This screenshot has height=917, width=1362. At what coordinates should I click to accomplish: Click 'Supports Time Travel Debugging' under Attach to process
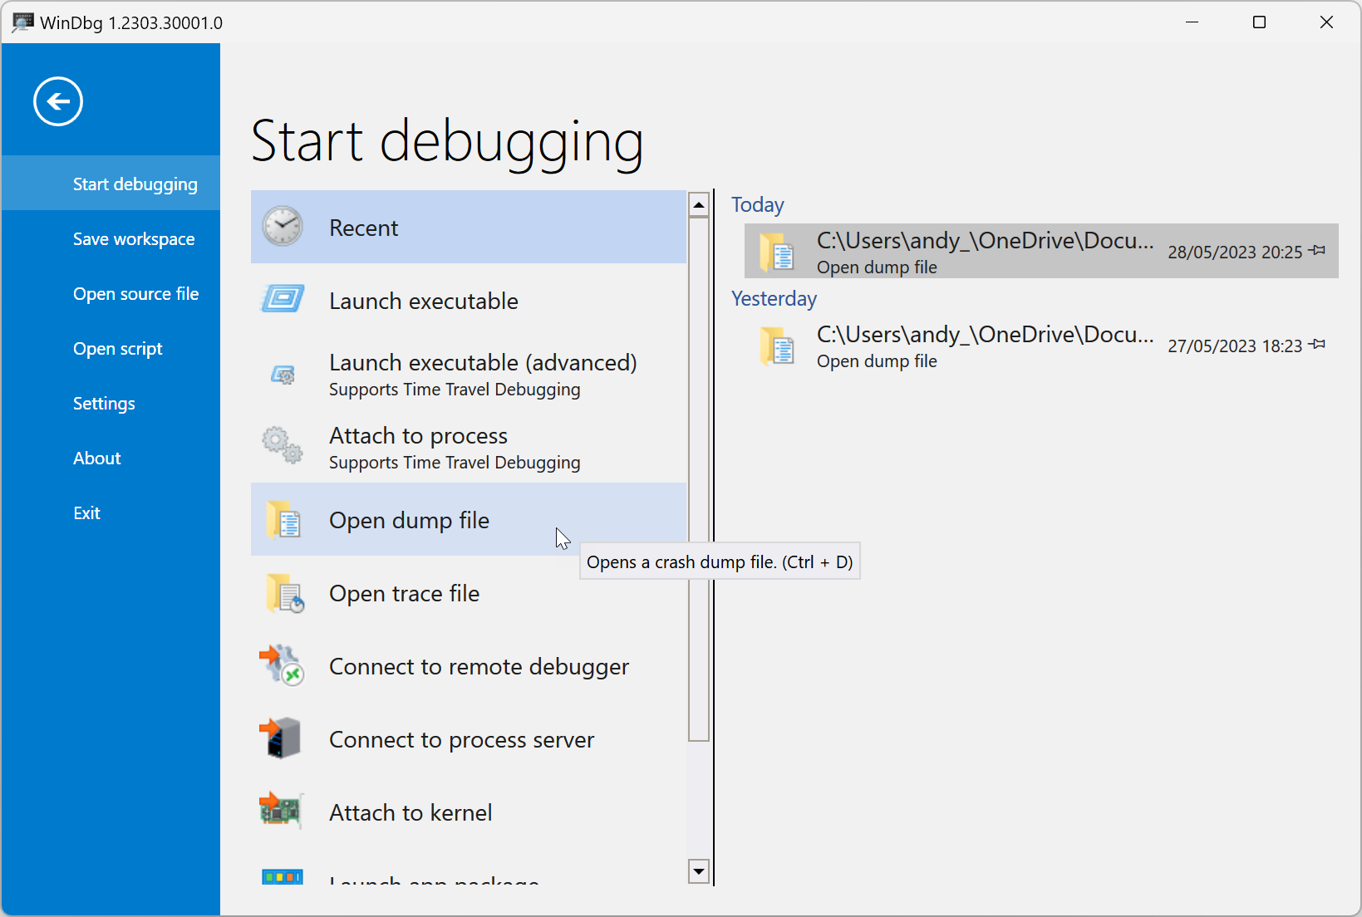(x=455, y=463)
